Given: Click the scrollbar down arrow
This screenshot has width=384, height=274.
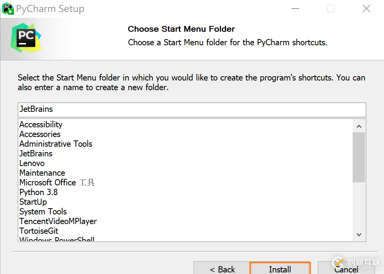Looking at the screenshot, I should [359, 235].
